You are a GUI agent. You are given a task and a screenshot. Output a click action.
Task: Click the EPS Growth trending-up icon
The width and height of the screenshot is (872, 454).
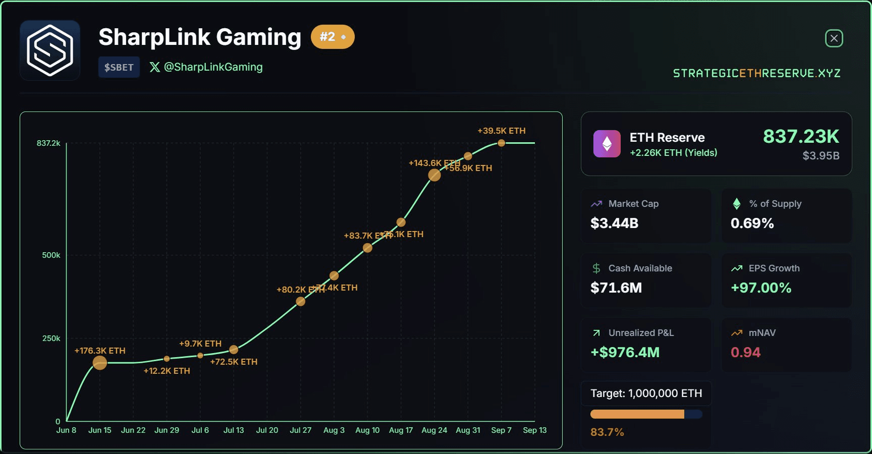click(x=737, y=268)
